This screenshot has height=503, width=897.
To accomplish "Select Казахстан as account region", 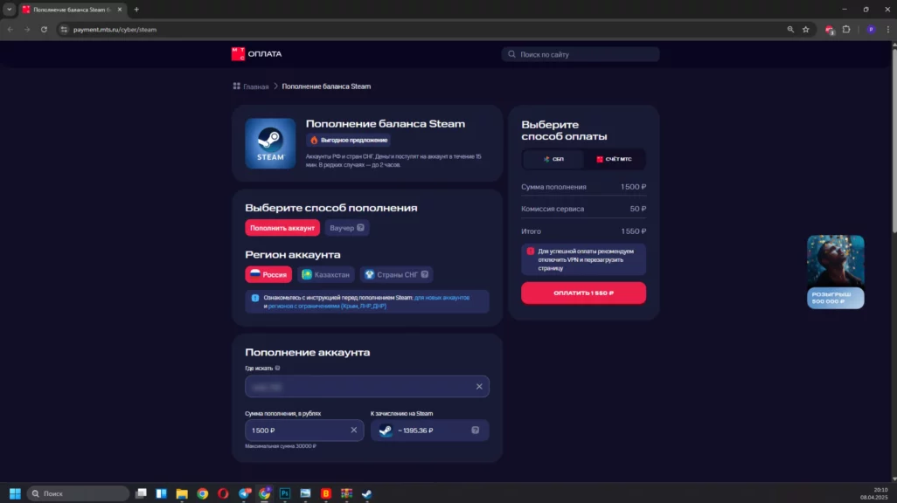I will point(325,274).
